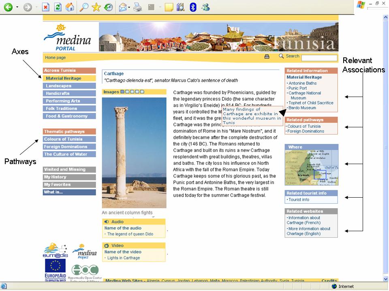Viewport: 389px width, 291px height.
Task: Click the Research book icon in toolbar
Action: (181, 7)
